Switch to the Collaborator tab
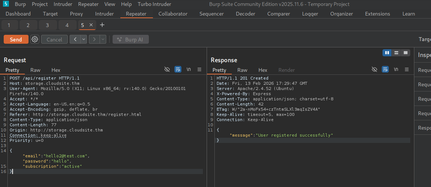This screenshot has height=187, width=431. click(x=173, y=14)
